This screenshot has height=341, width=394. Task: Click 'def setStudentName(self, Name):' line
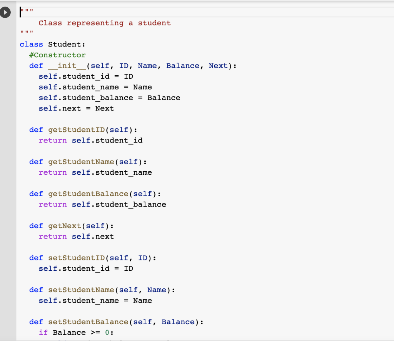click(x=102, y=290)
